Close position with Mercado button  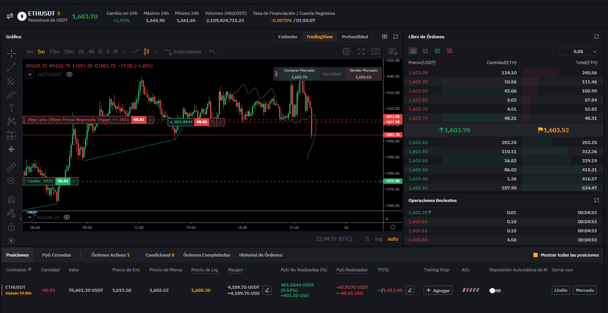coord(585,290)
